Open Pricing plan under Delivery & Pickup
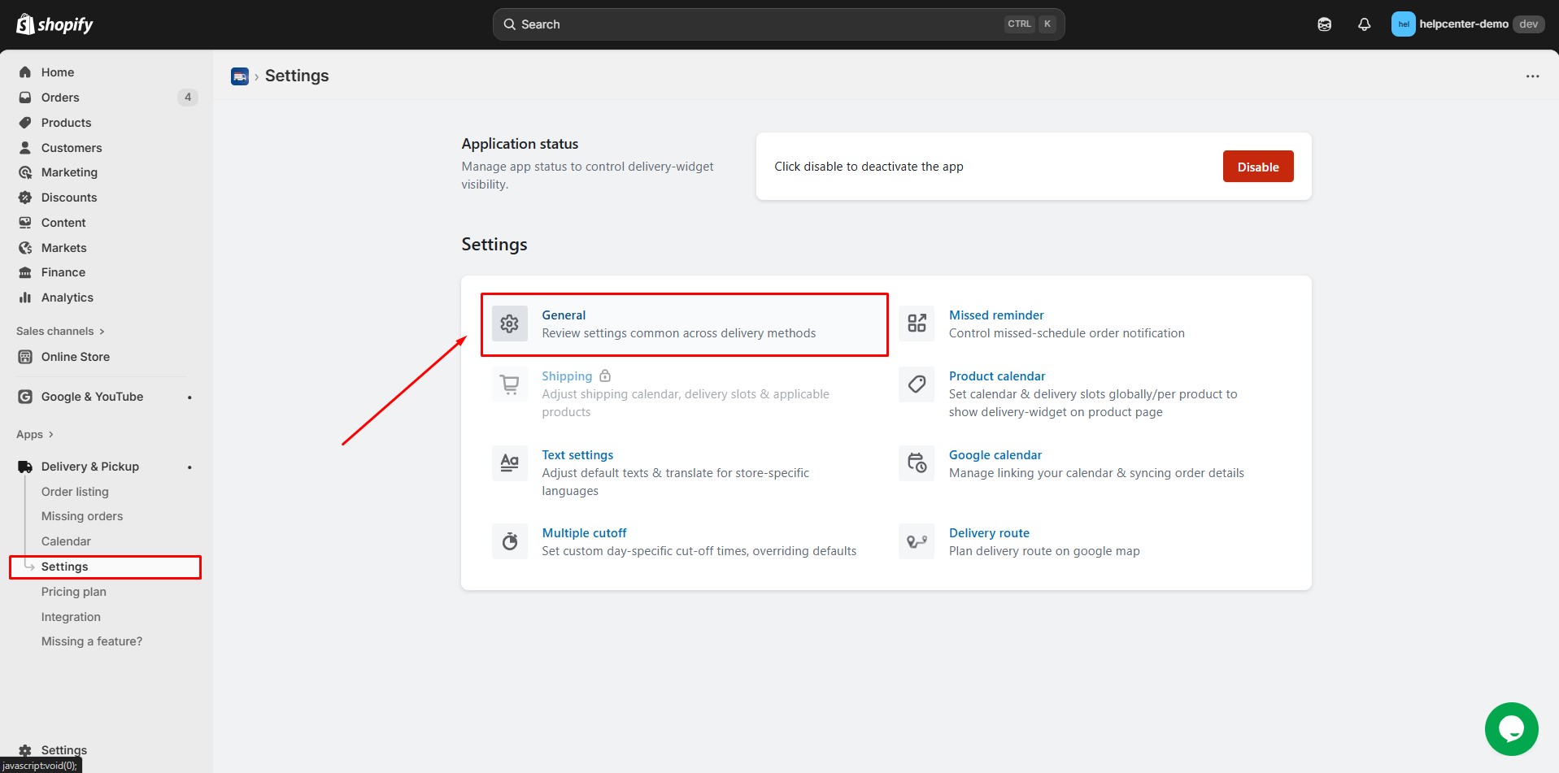Screen dimensions: 1559x773 tap(74, 592)
